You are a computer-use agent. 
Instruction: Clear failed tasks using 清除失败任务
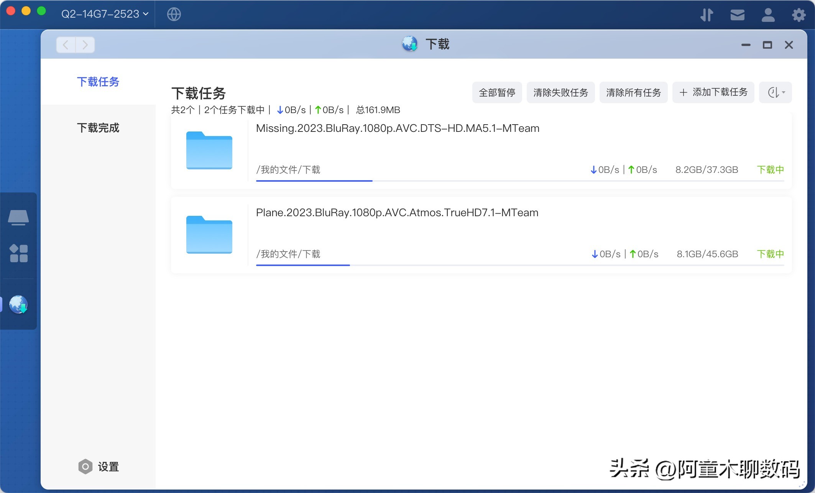[560, 92]
